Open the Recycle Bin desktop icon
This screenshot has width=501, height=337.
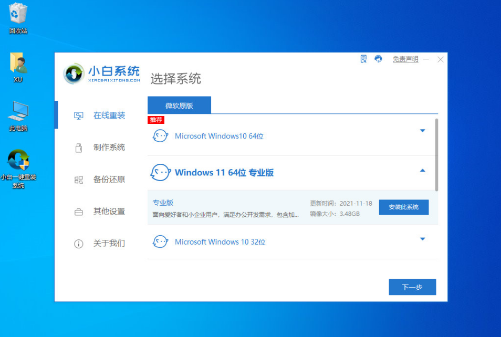[18, 14]
